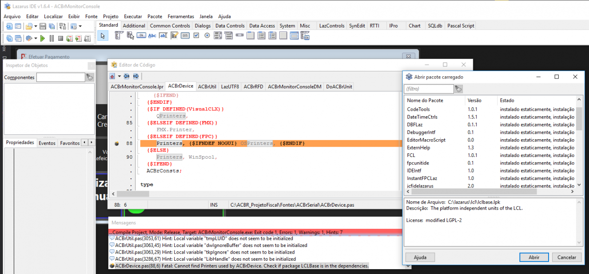Pick the TToggleBox on component in palette
The width and height of the screenshot is (589, 274).
(x=185, y=35)
